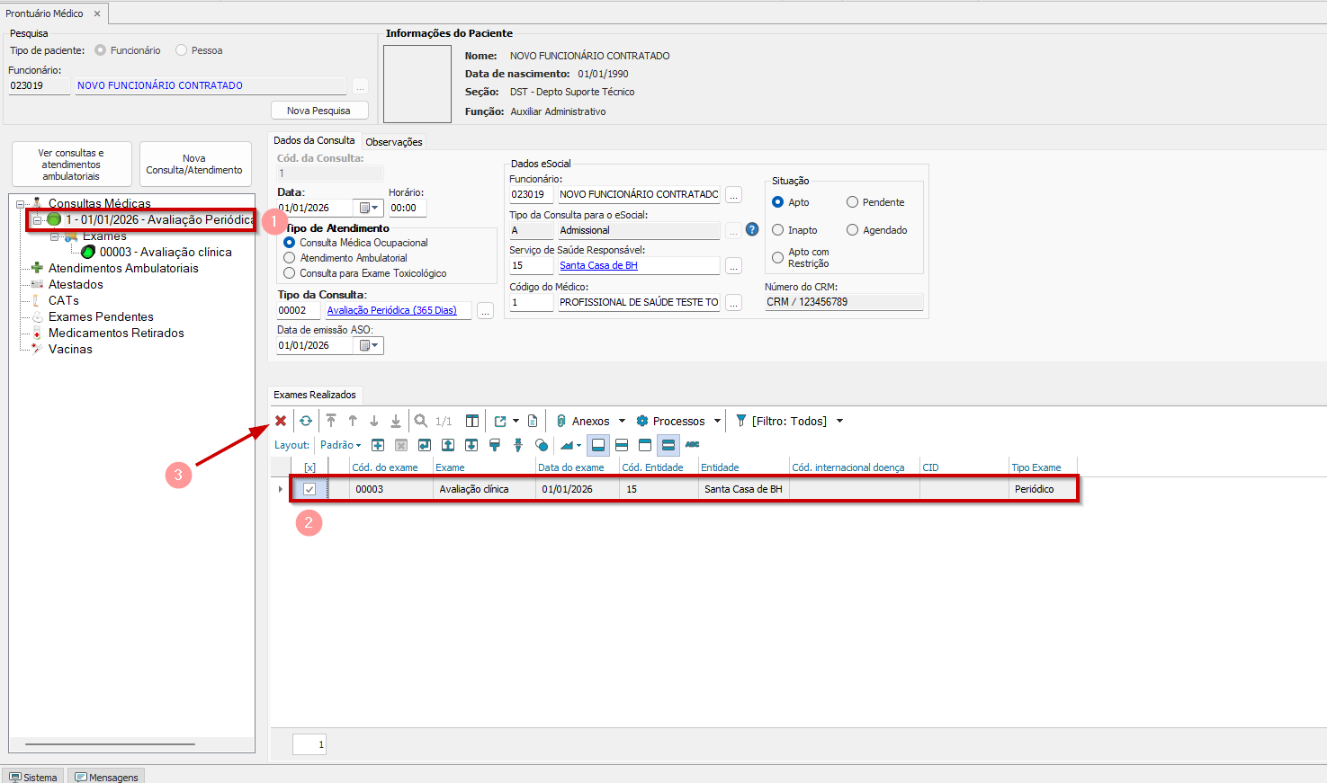Go to last record arrow icon
Image resolution: width=1327 pixels, height=783 pixels.
[x=396, y=421]
